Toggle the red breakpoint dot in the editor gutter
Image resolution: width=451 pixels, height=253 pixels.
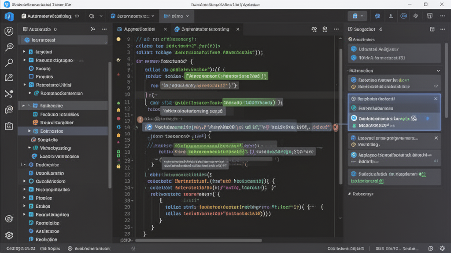(x=118, y=119)
